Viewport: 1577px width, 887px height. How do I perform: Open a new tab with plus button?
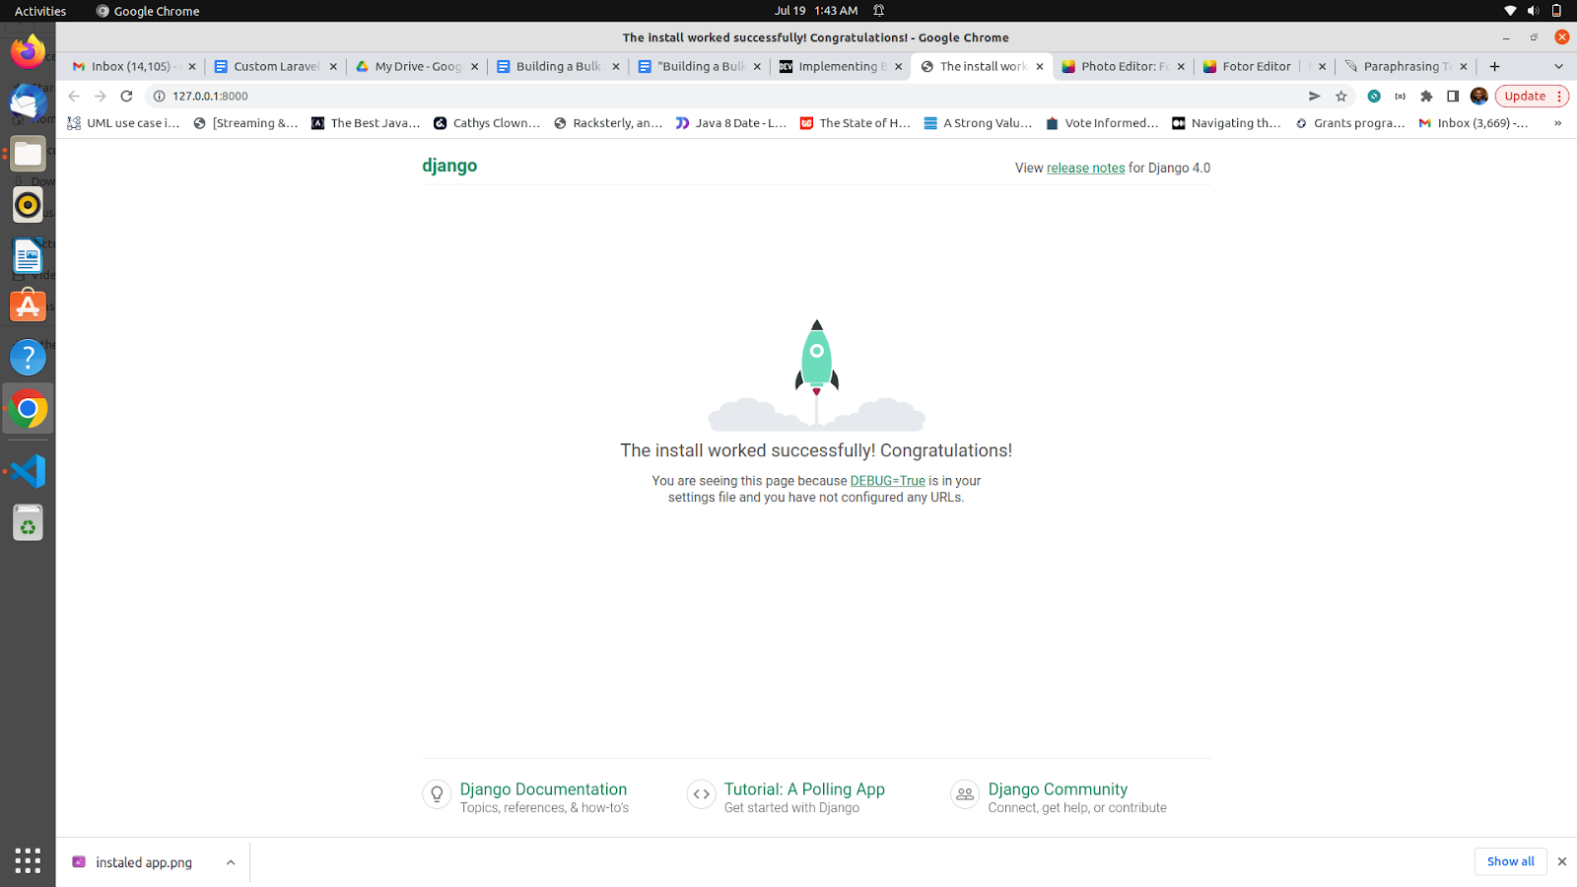tap(1494, 66)
